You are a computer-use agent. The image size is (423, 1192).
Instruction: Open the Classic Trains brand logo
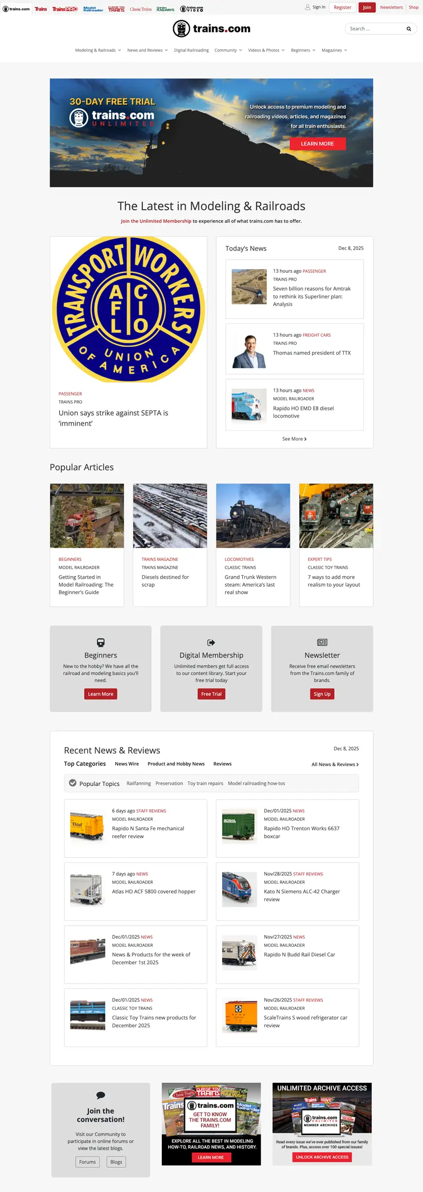tap(141, 9)
